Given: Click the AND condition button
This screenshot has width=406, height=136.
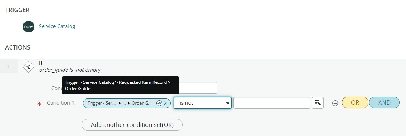Looking at the screenshot, I should [384, 102].
